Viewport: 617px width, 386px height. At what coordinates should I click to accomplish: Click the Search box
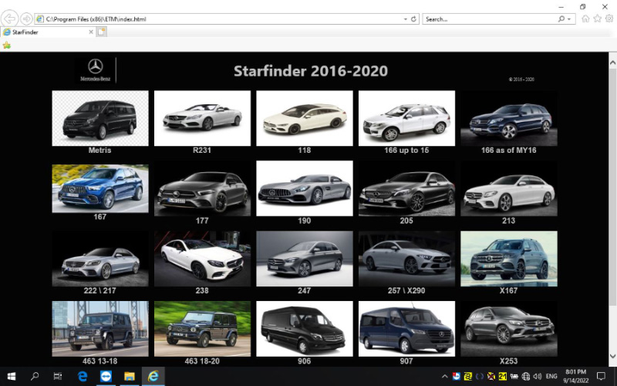pyautogui.click(x=490, y=19)
